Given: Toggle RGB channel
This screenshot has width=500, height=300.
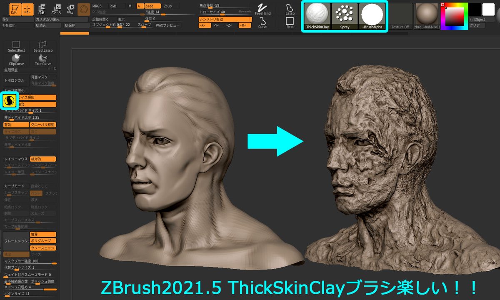Looking at the screenshot, I should click(117, 6).
